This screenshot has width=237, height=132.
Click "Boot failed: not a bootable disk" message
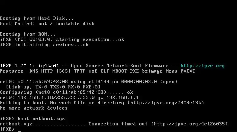(47, 23)
